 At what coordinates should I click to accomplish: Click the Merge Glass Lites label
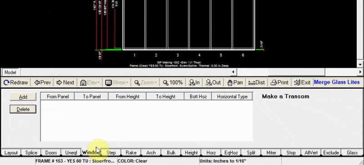[337, 82]
